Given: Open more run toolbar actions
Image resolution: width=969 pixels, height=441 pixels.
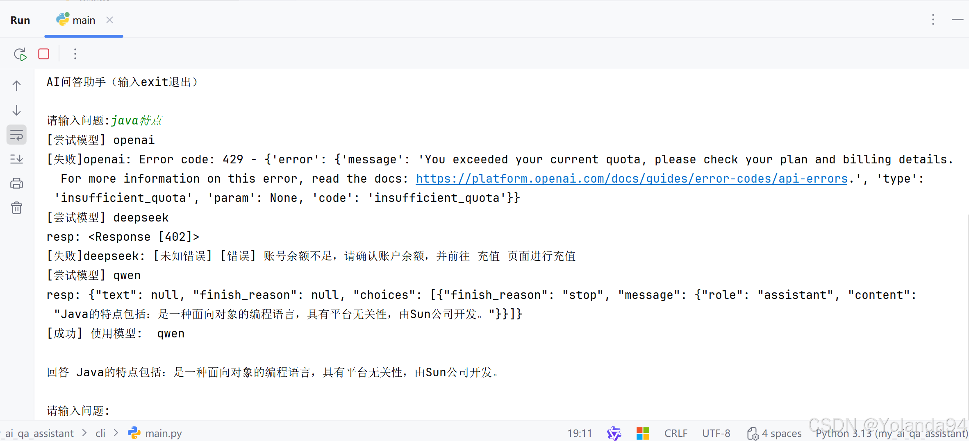Looking at the screenshot, I should coord(75,54).
